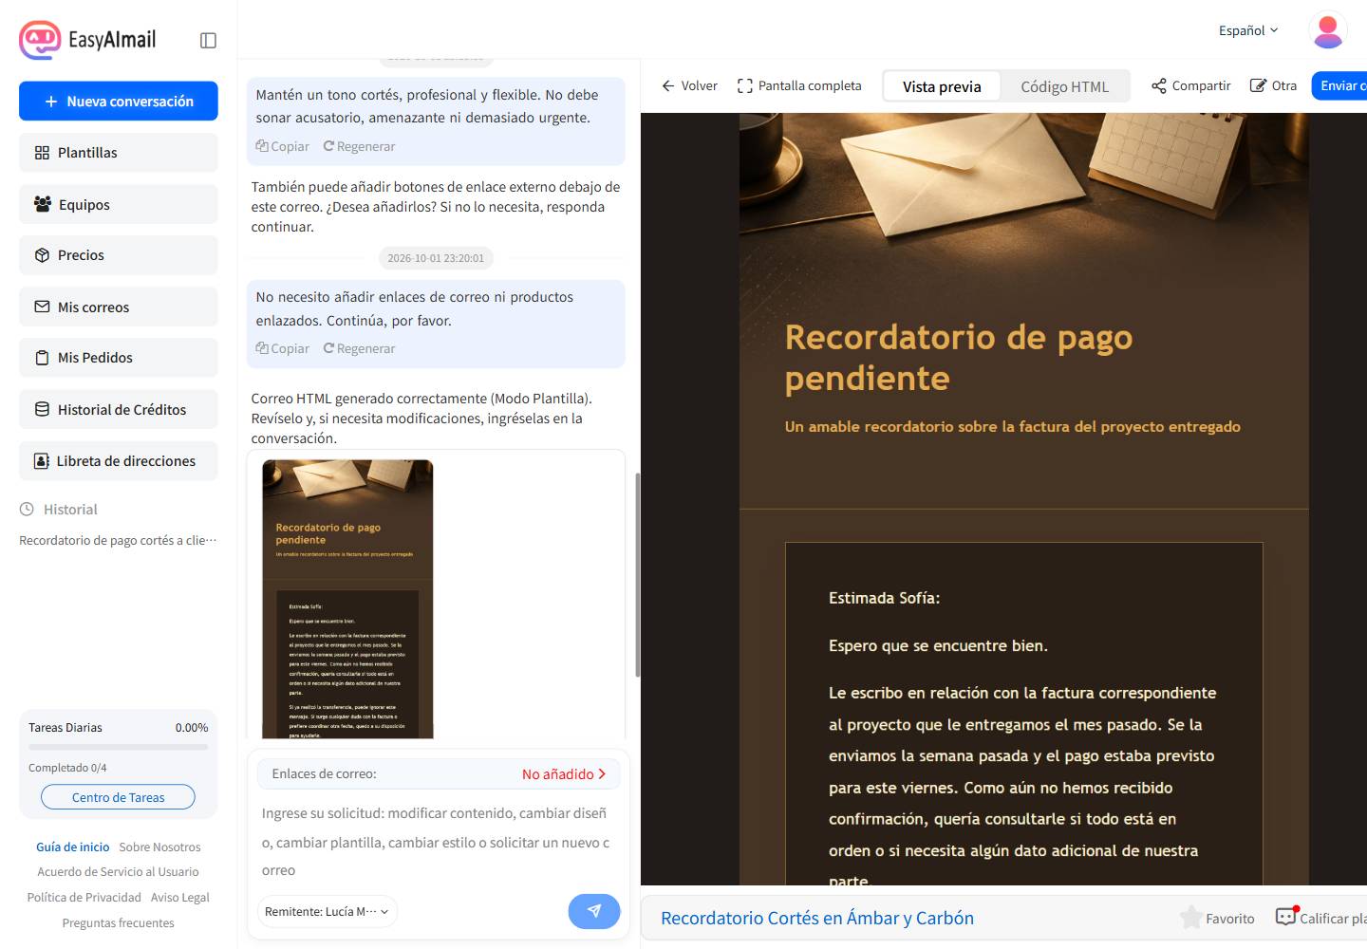The image size is (1367, 949).
Task: Click the Otra edit icon
Action: click(1258, 85)
